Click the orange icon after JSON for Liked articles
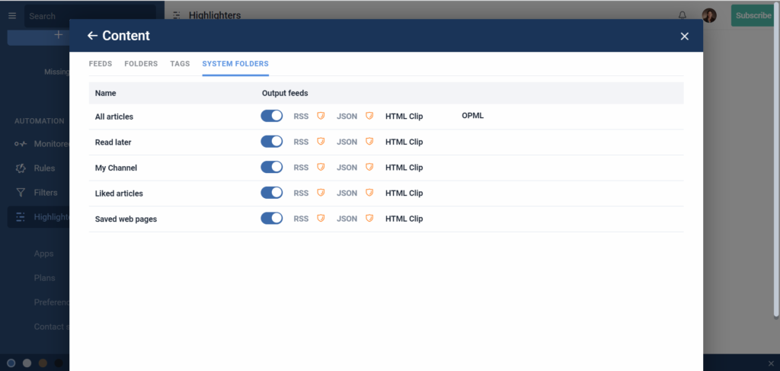 tap(369, 193)
